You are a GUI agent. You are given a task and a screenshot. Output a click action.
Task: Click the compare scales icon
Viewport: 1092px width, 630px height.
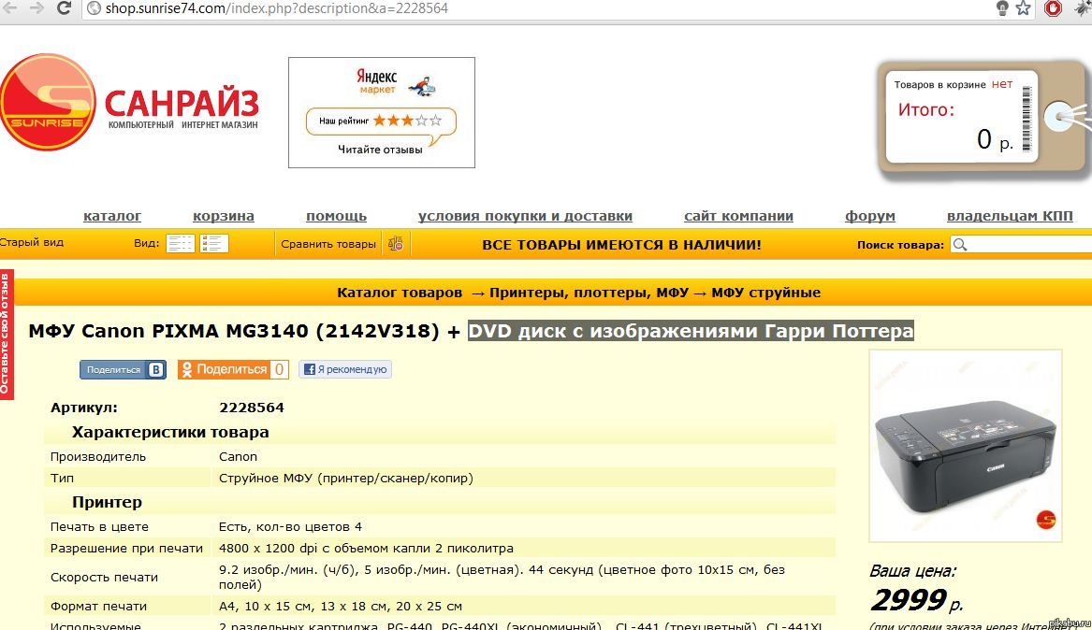[396, 244]
